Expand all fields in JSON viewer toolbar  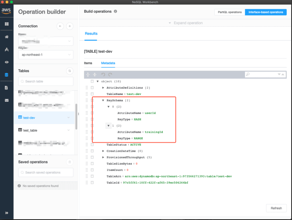[x=88, y=75]
